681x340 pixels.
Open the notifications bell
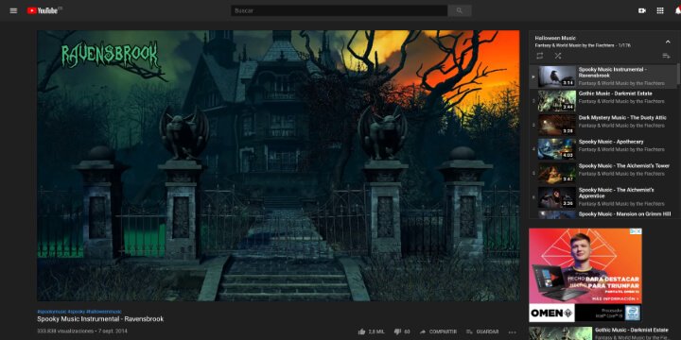[678, 10]
